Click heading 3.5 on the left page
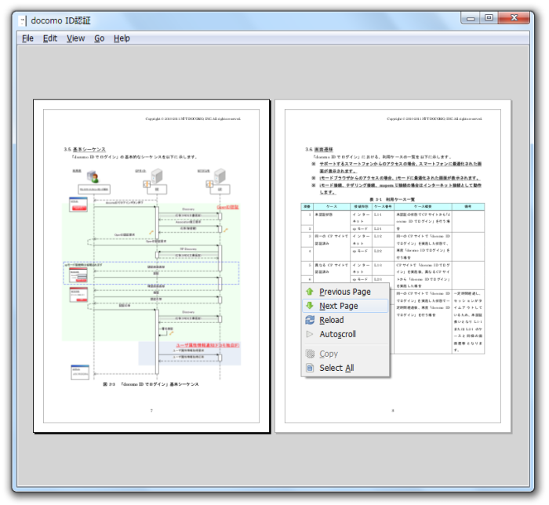This screenshot has height=505, width=549. (85, 150)
